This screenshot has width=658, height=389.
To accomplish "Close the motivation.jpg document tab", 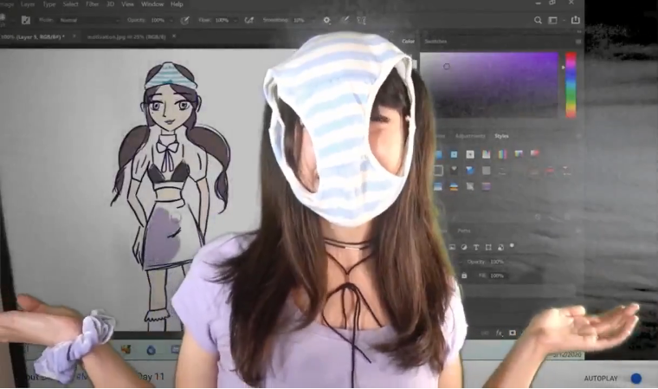I will tap(174, 36).
